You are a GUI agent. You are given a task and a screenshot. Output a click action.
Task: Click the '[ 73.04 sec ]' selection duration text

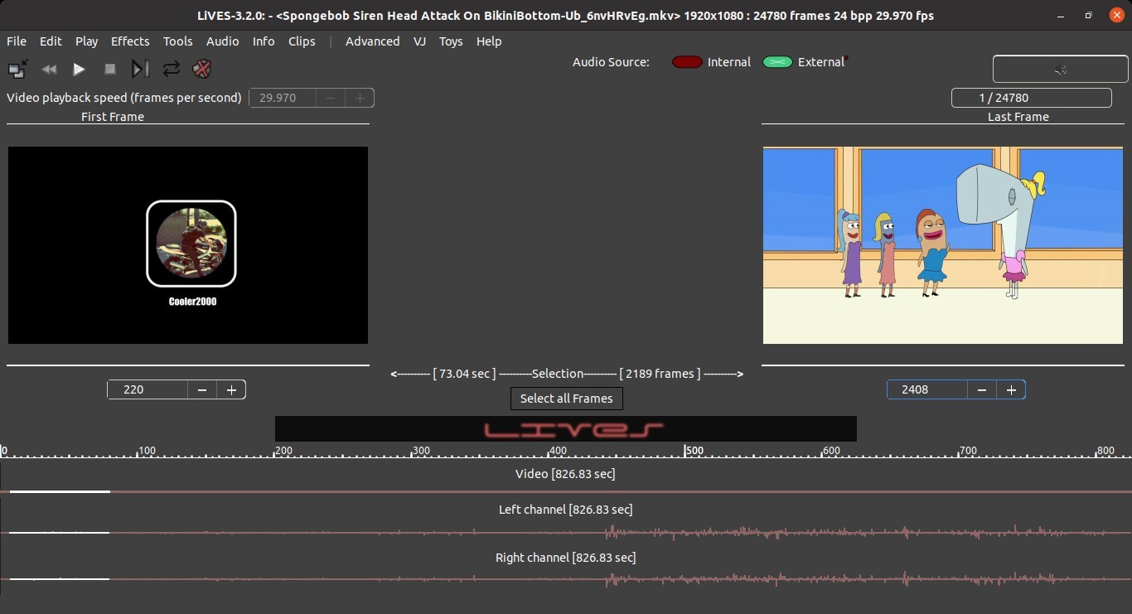(464, 374)
